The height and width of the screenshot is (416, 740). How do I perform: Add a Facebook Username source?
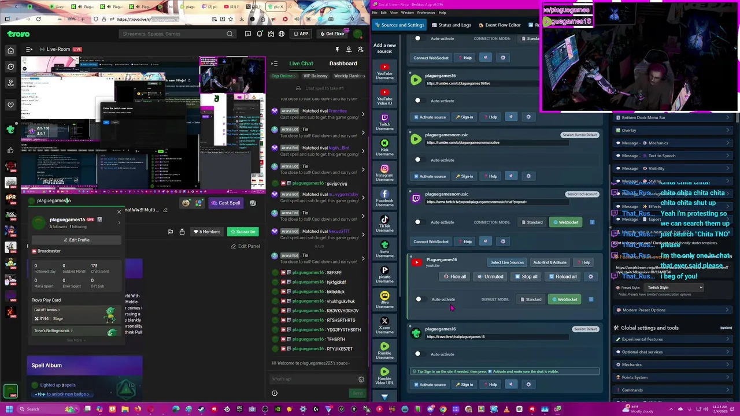[384, 198]
